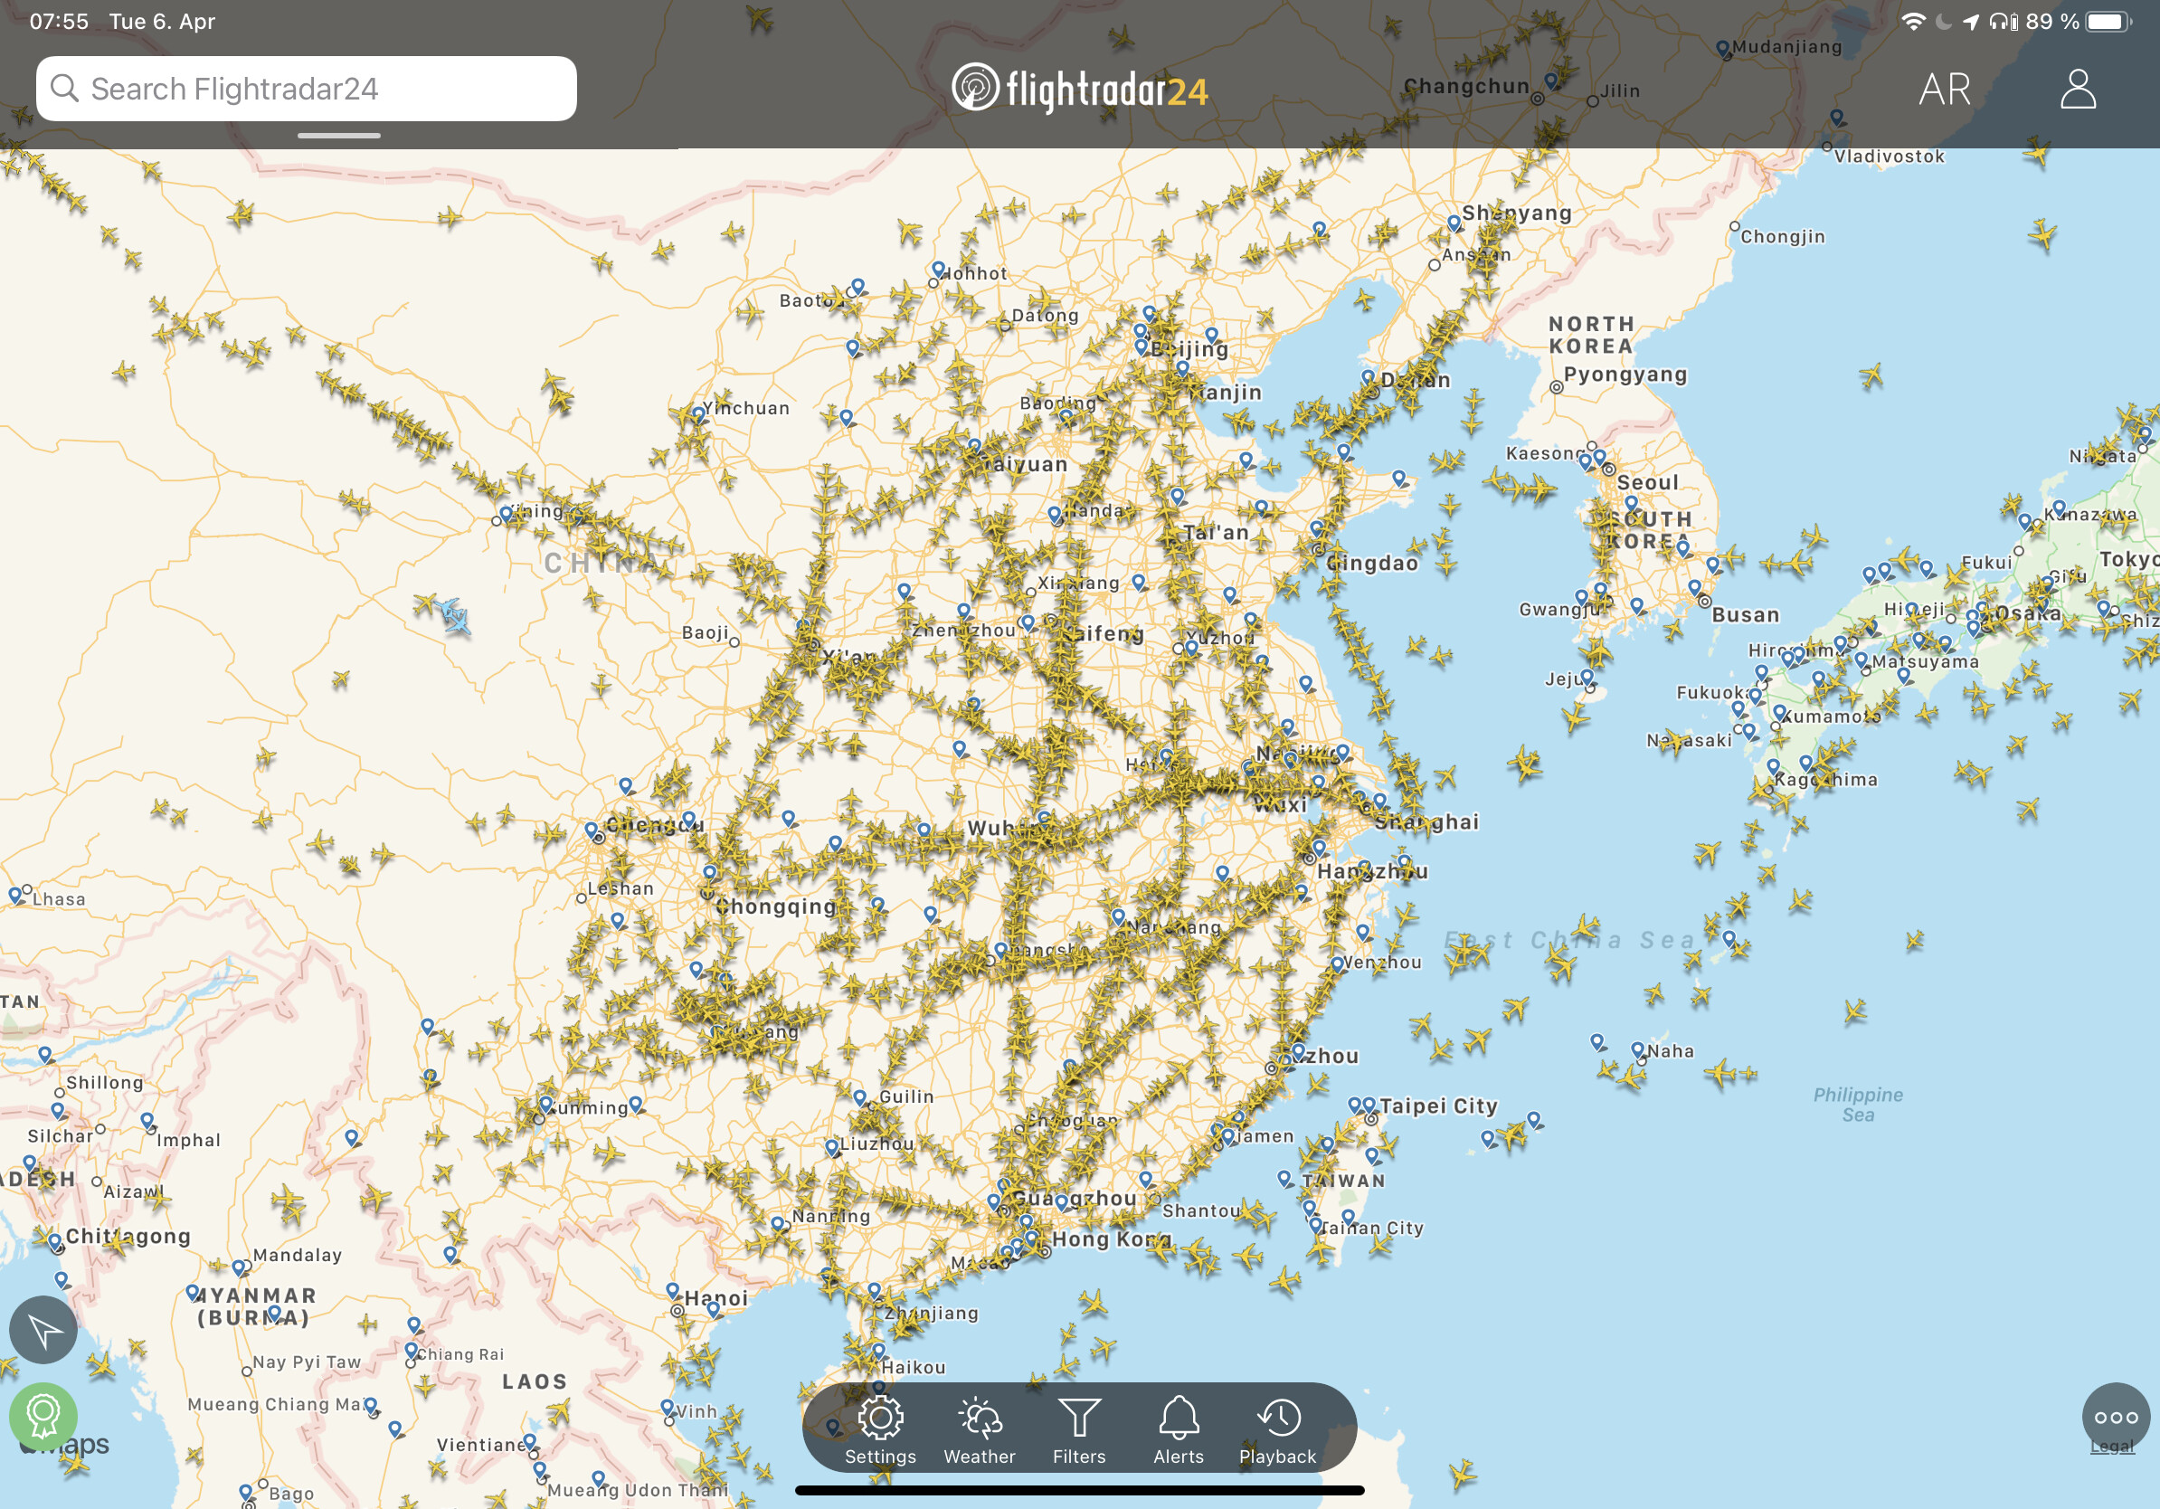
Task: Pull the grabber handle below search bar
Action: tap(338, 136)
